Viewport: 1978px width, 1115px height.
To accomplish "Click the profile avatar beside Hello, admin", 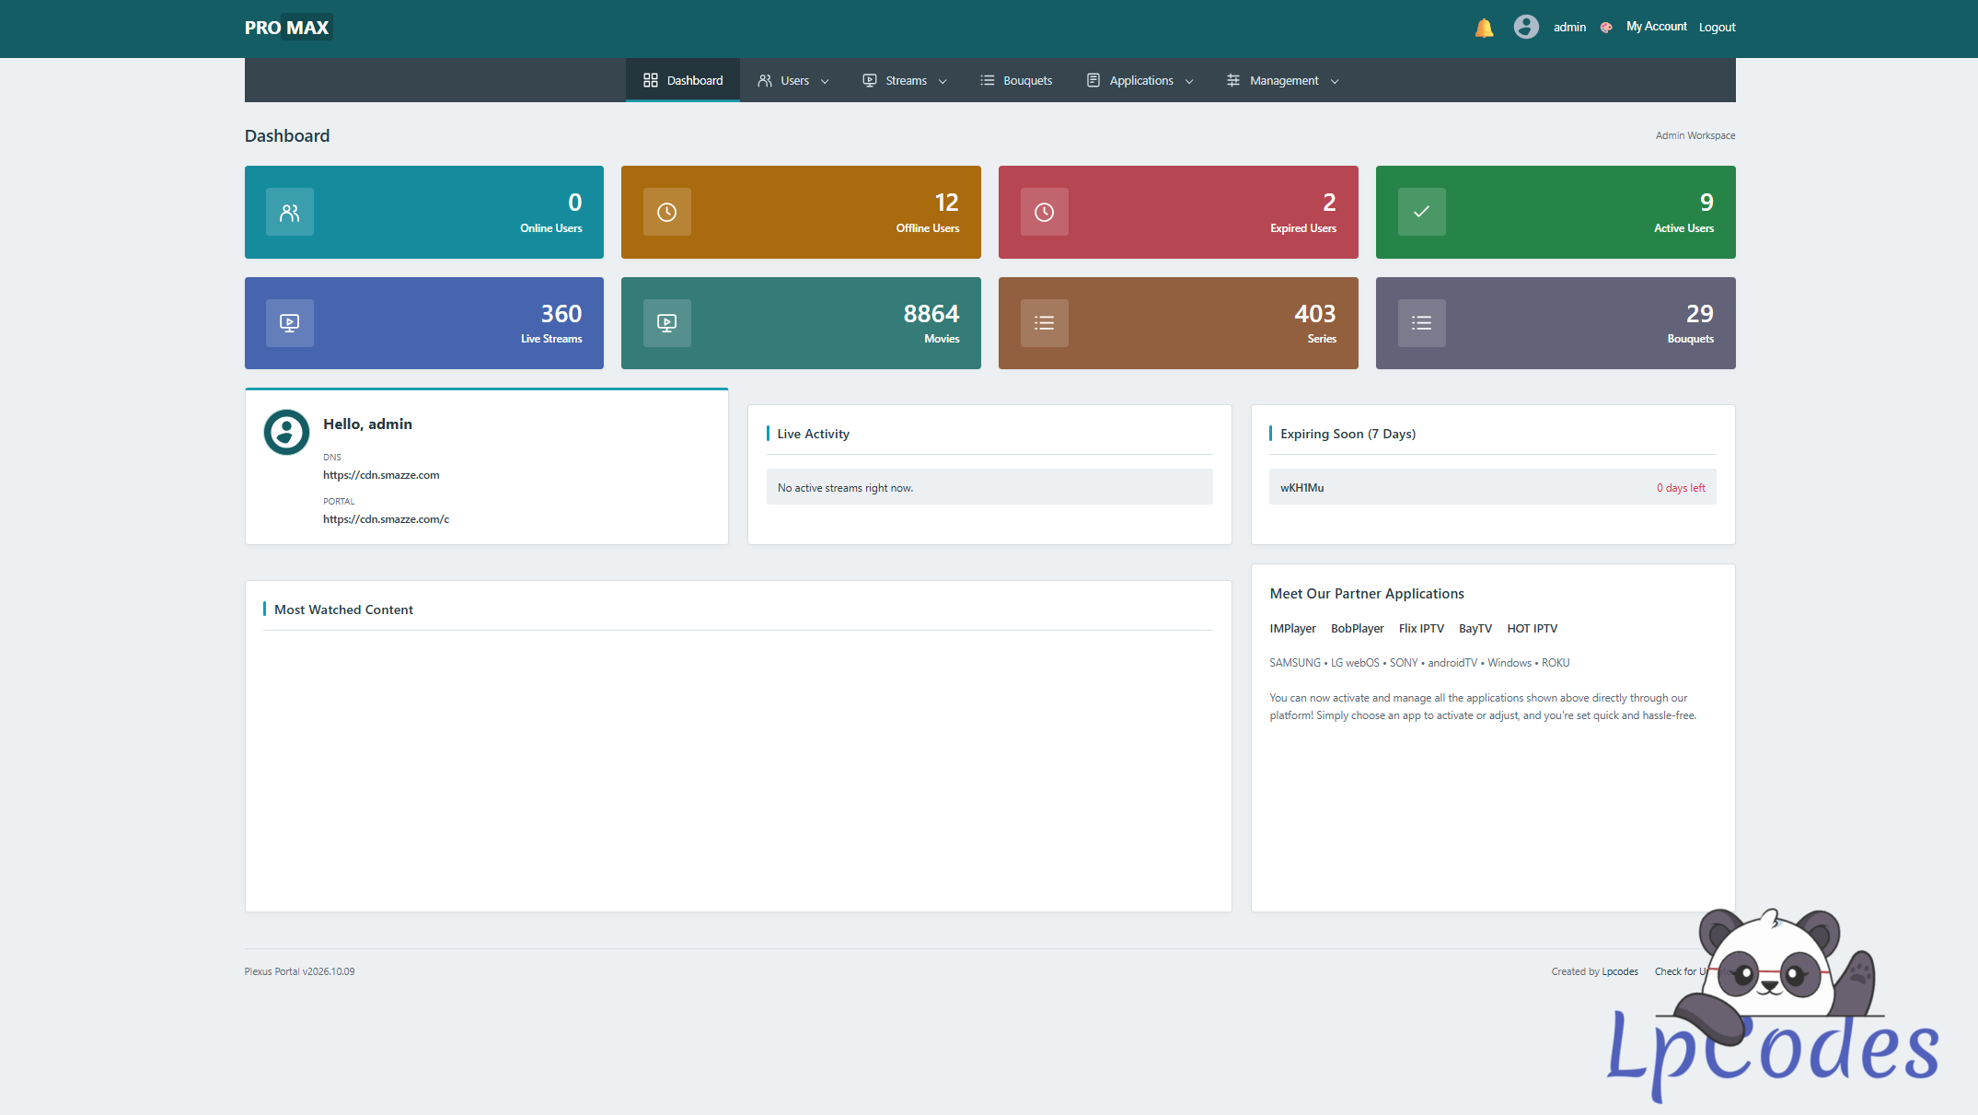I will 286,432.
